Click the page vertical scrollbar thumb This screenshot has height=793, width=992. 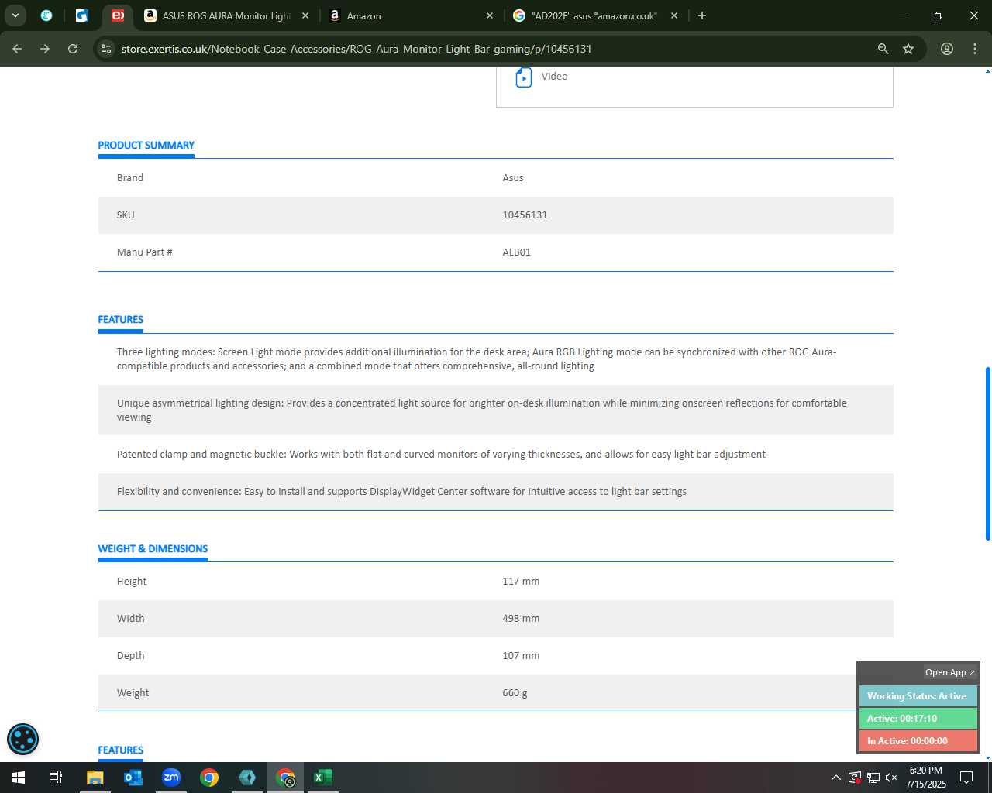[x=987, y=453]
